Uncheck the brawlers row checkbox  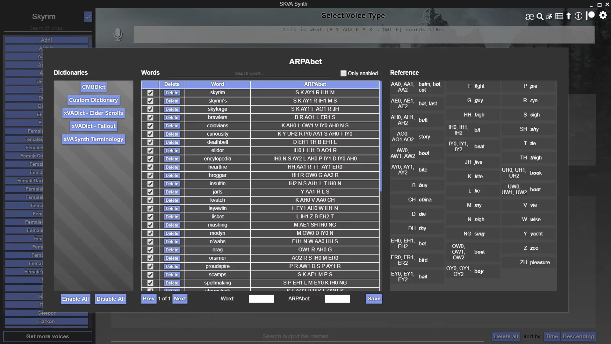[x=150, y=118]
